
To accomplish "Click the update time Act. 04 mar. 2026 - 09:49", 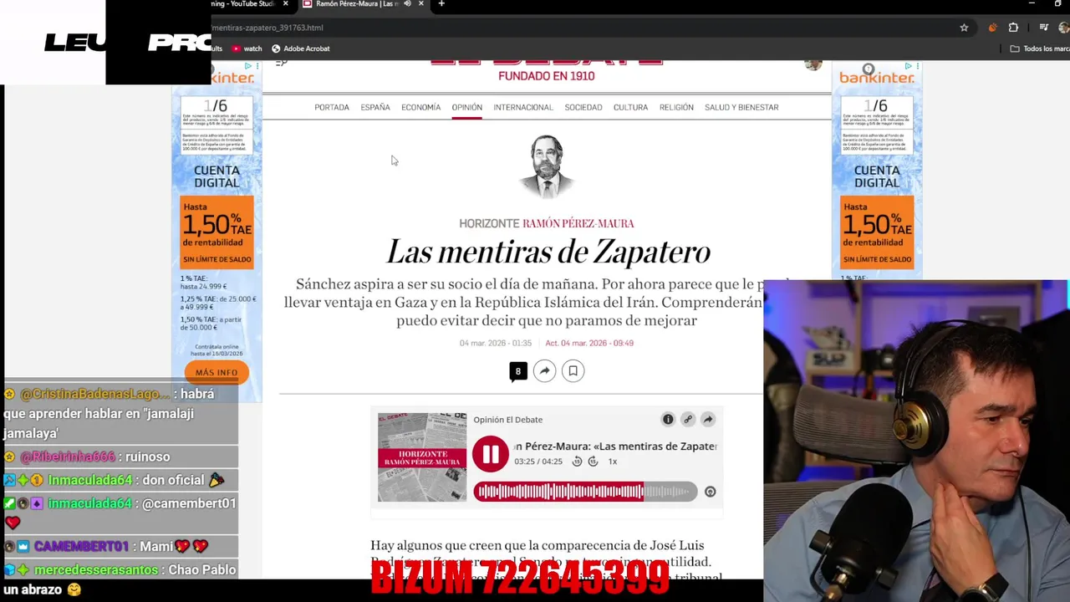I will [589, 343].
